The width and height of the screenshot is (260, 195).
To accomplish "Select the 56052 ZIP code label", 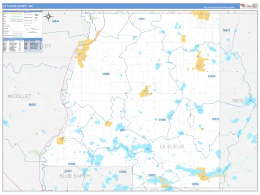I will (216, 119).
